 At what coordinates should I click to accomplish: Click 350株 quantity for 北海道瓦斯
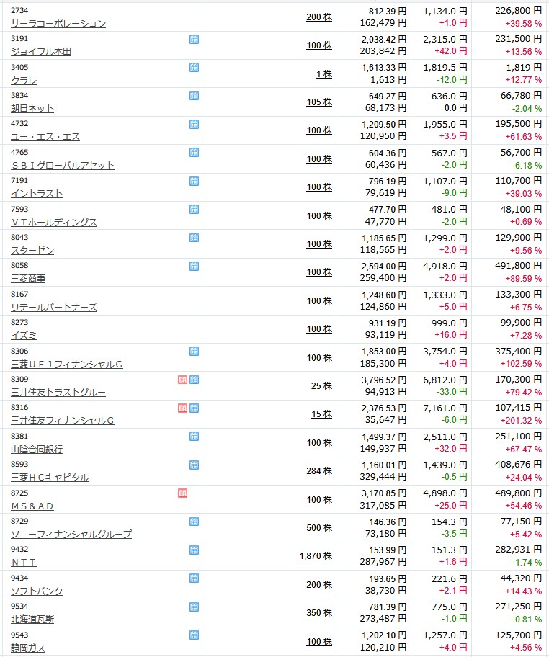coord(319,613)
